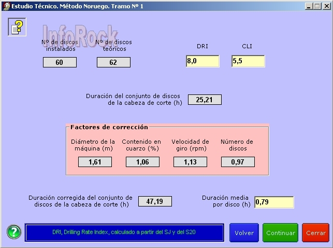The width and height of the screenshot is (333, 248).
Task: Click the green question mark help icon
Action: pyautogui.click(x=14, y=232)
